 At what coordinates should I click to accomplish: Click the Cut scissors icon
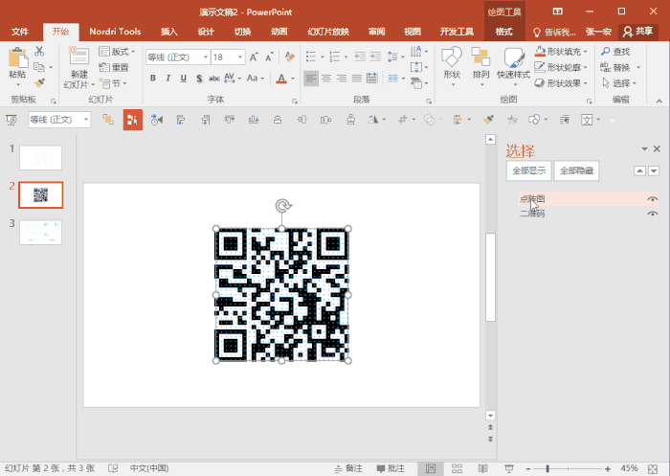pyautogui.click(x=39, y=52)
